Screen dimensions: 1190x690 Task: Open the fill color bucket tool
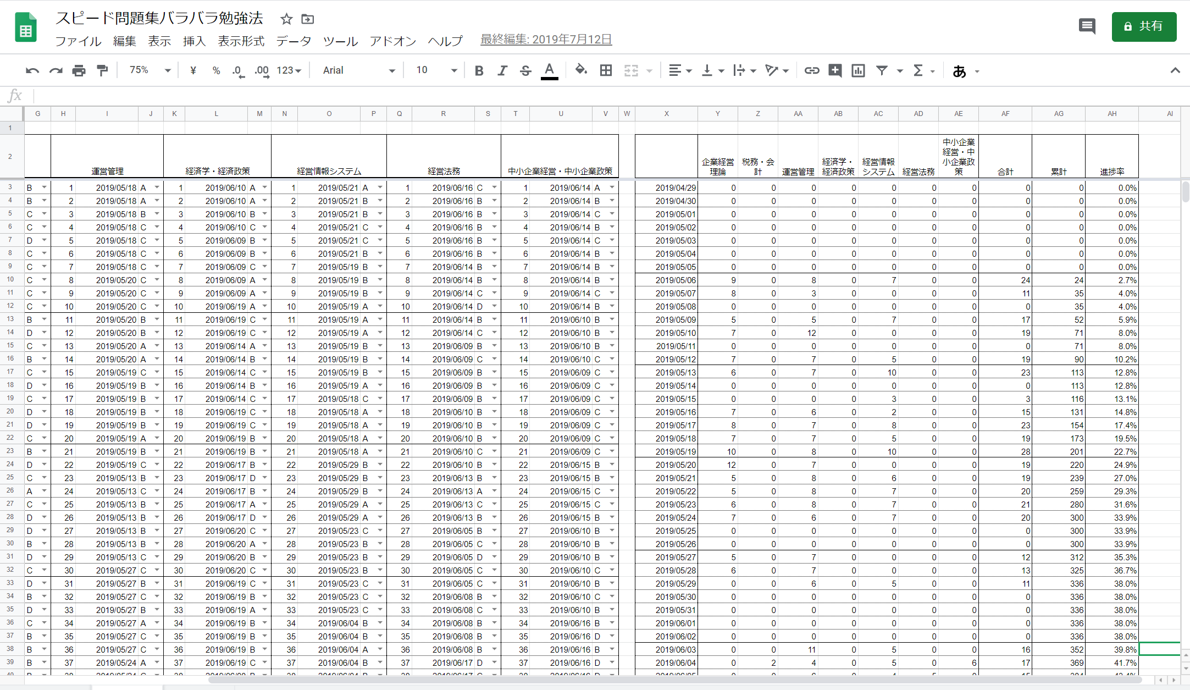coord(580,70)
